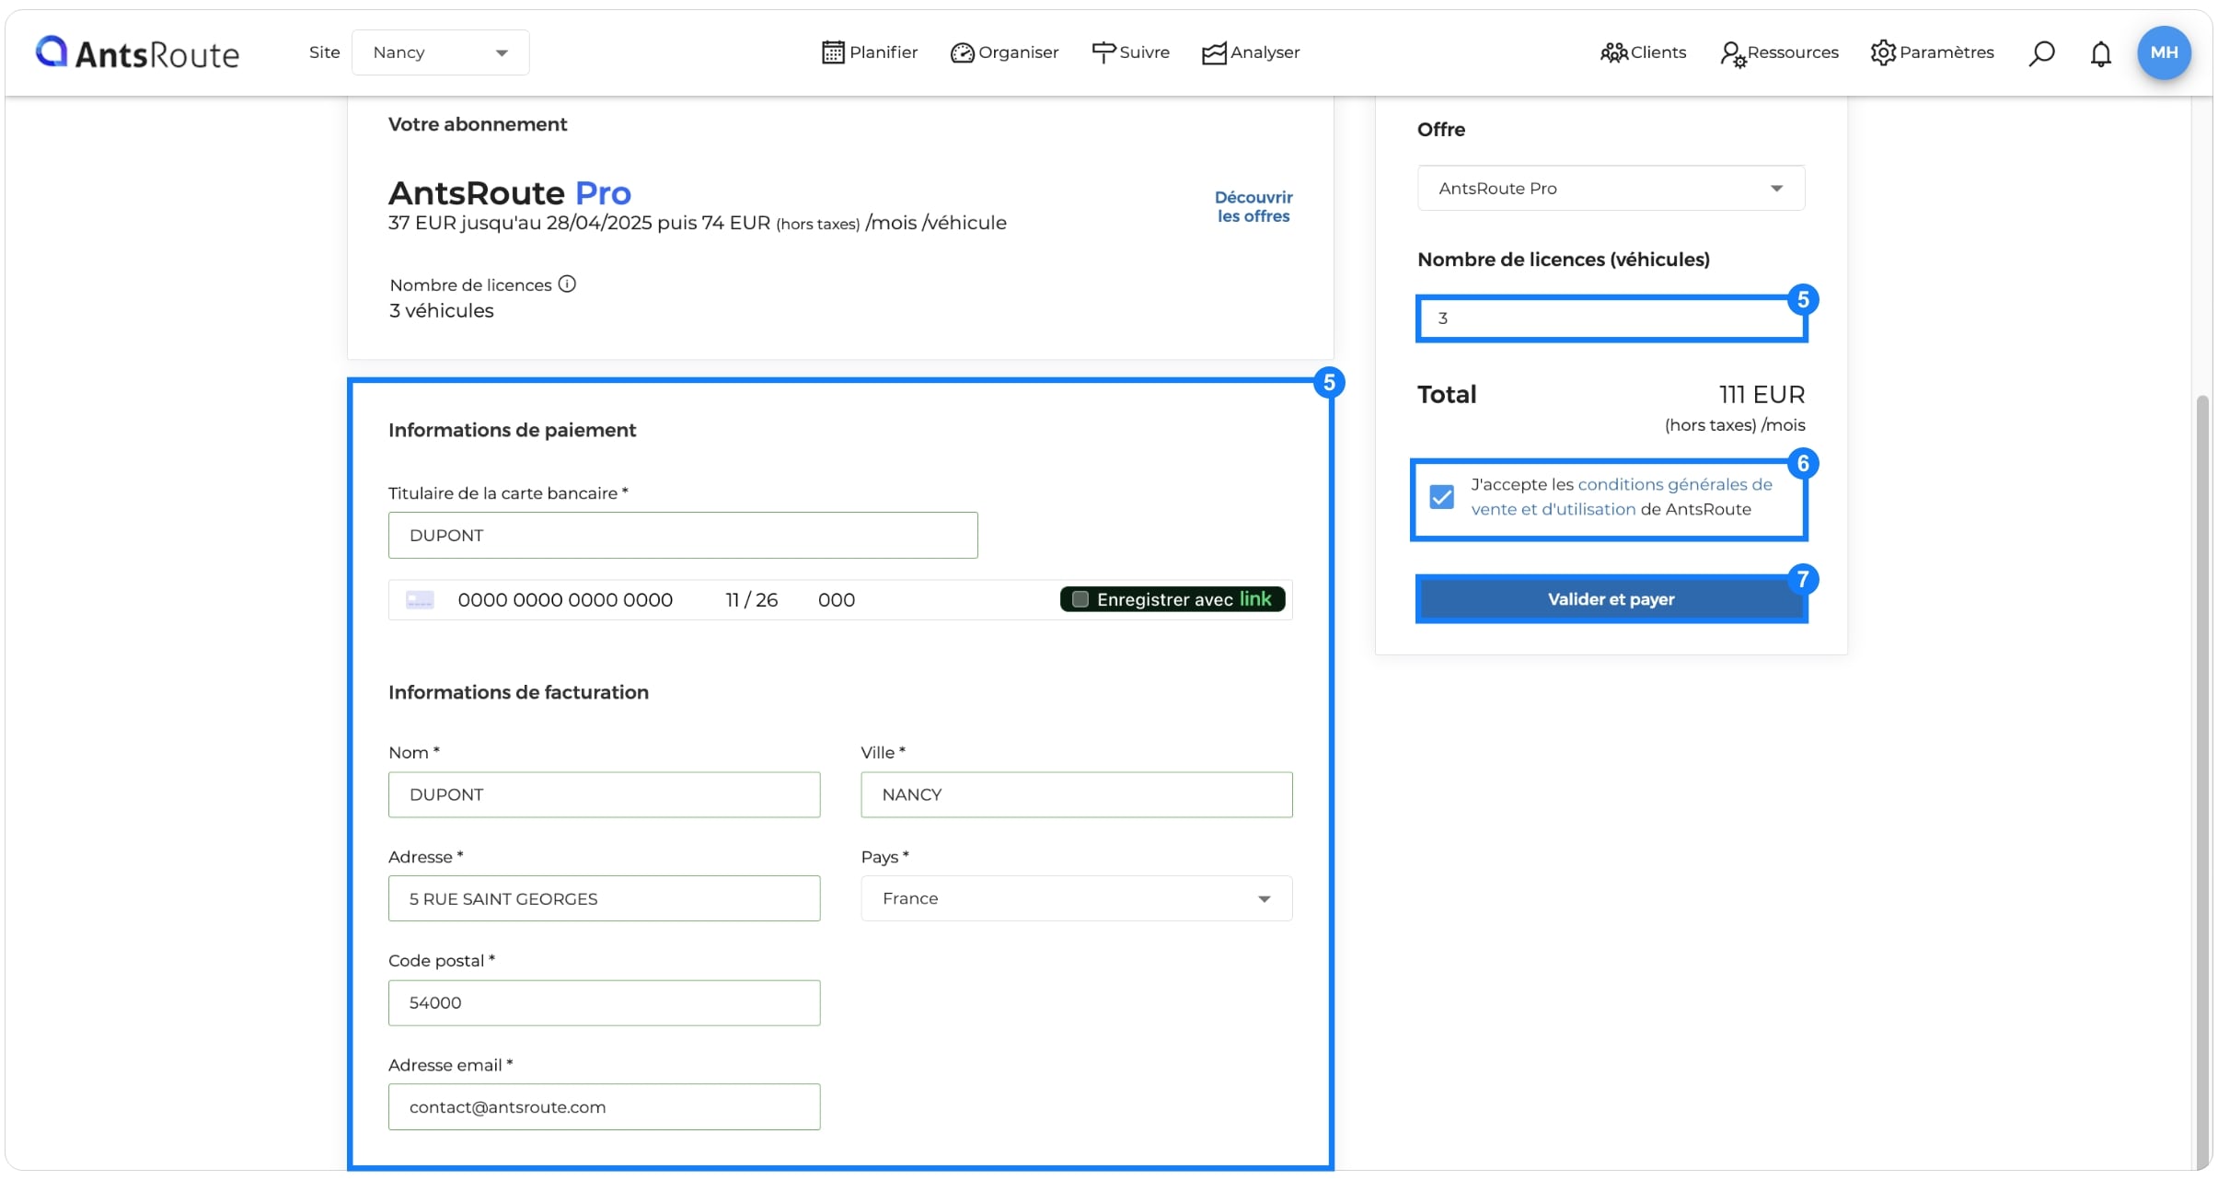Click the card number field
This screenshot has width=2218, height=1180.
coord(565,600)
